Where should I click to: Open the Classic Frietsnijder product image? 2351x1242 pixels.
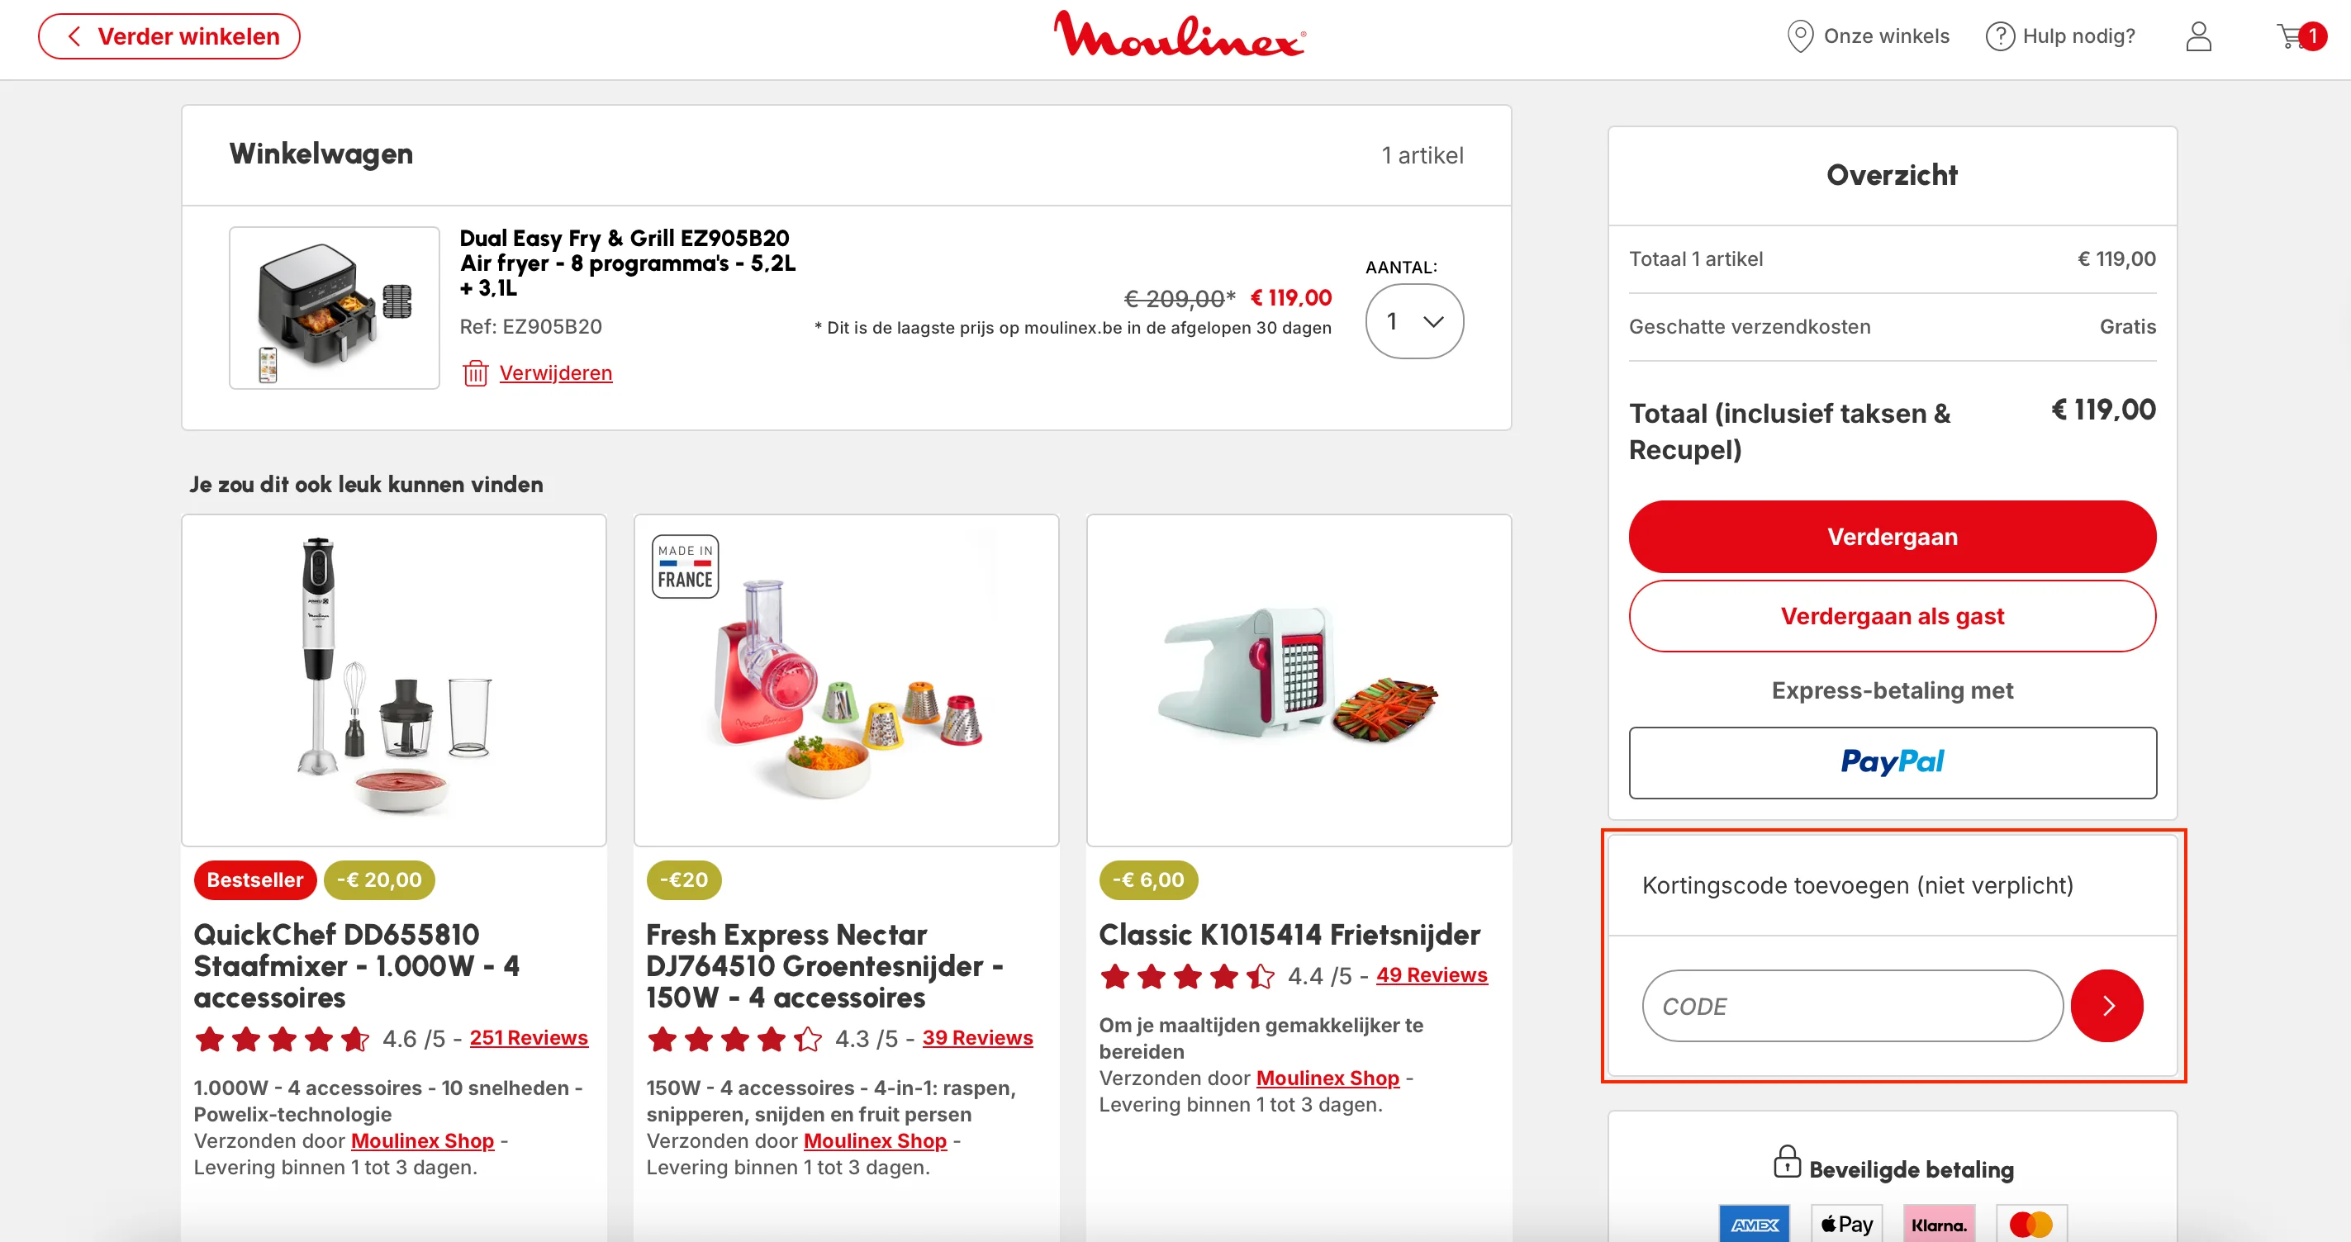point(1298,680)
